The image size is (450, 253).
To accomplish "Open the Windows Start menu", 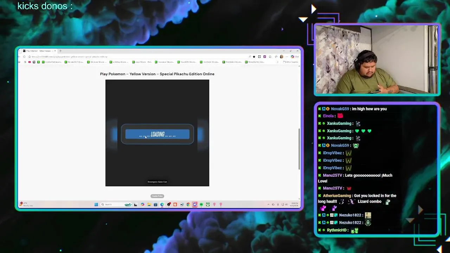I will (96, 205).
